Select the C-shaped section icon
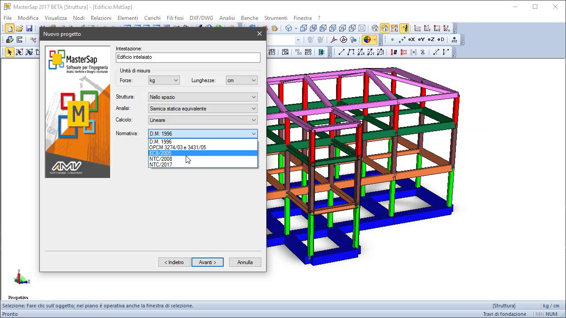Screen dimensions: 566x318 (19, 40)
